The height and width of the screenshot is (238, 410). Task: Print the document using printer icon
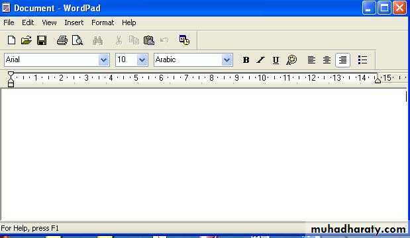click(x=62, y=40)
